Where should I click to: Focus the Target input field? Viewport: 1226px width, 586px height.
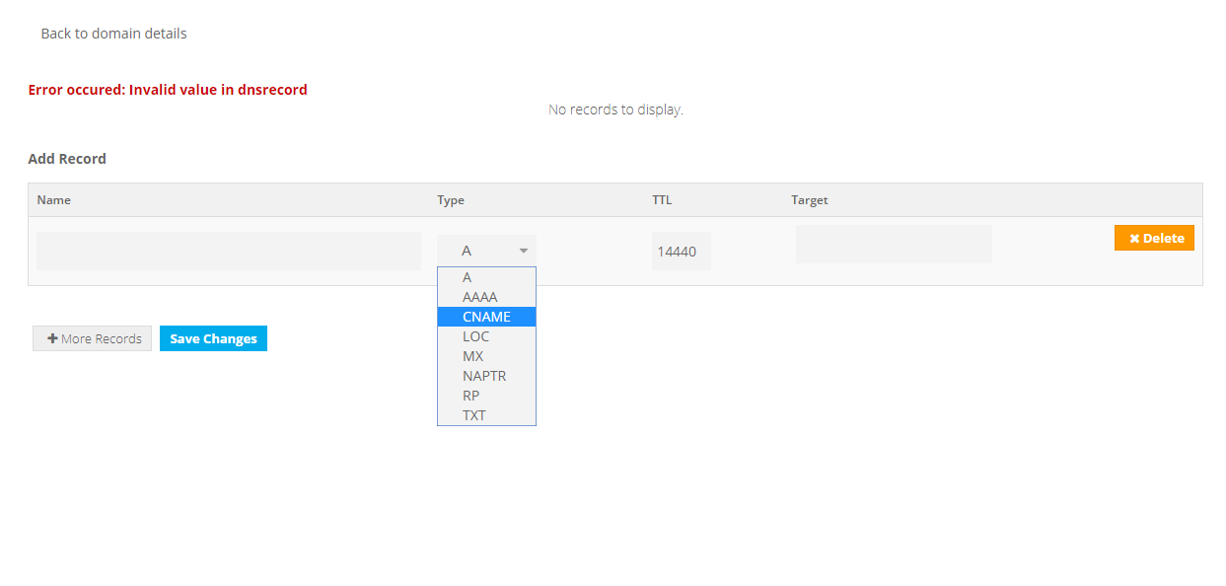[894, 244]
